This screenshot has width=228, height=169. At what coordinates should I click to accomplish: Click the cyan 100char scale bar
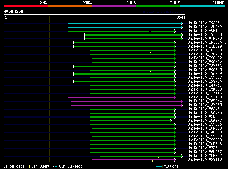[159, 167]
